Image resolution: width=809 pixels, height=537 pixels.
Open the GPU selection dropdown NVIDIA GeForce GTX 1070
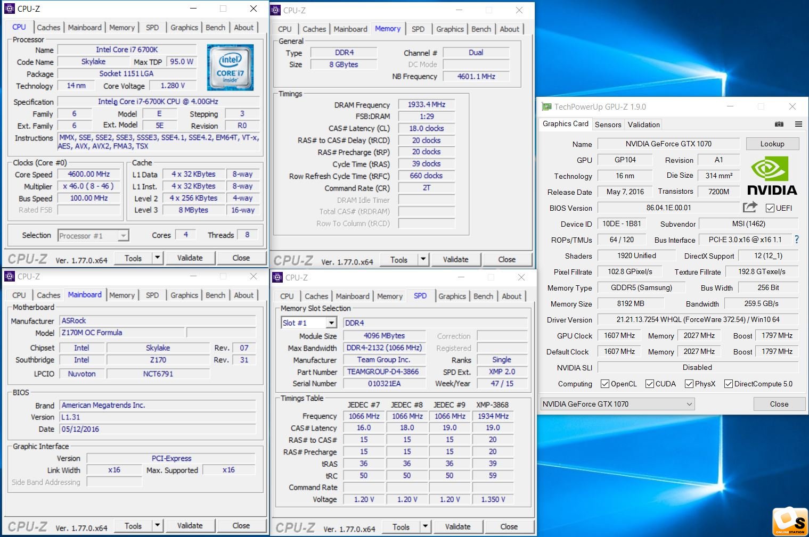pyautogui.click(x=618, y=404)
